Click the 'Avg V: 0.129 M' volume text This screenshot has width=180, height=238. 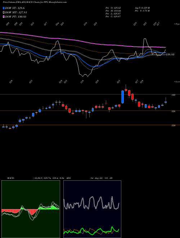pyautogui.click(x=142, y=8)
